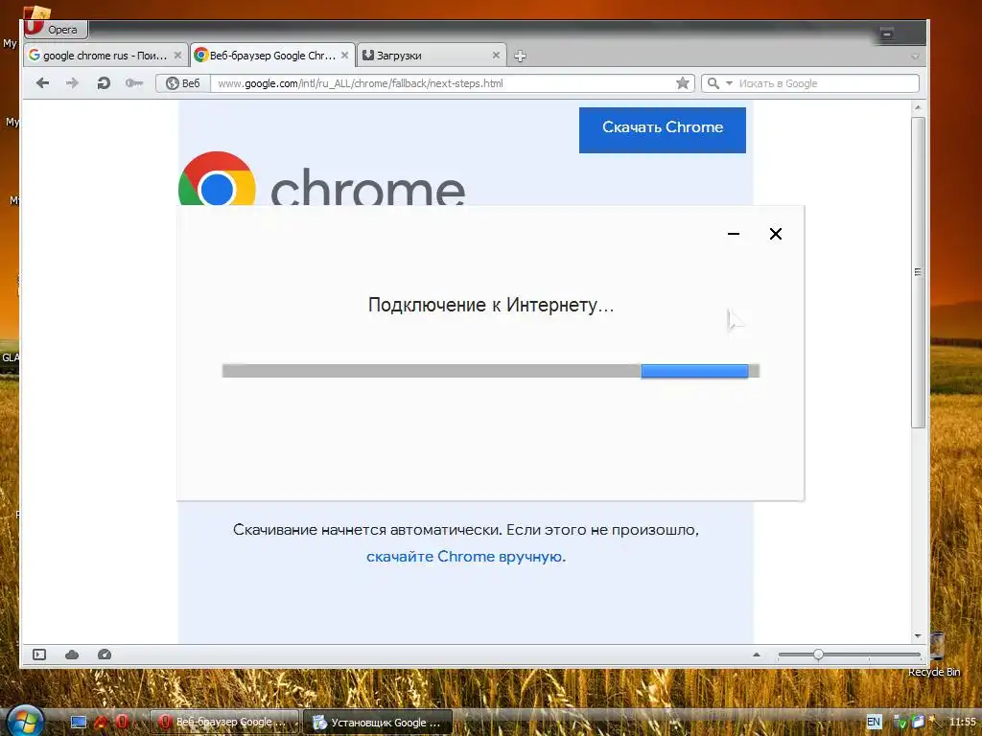Minimize the Opera window
982x736 pixels.
point(887,34)
